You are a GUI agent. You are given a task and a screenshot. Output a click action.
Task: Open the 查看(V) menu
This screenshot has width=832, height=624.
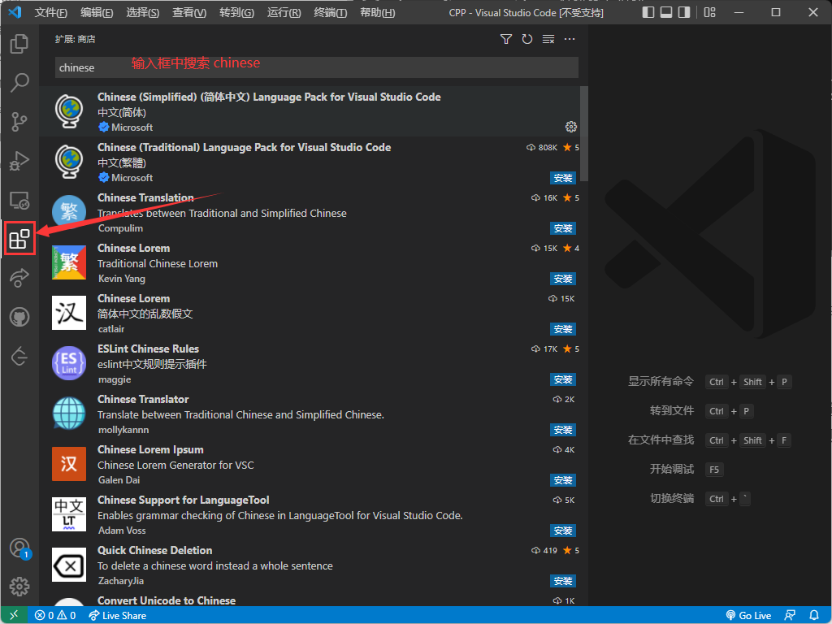tap(189, 12)
